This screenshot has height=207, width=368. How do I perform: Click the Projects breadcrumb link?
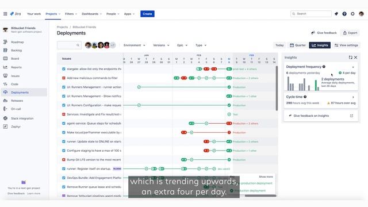[x=62, y=27]
